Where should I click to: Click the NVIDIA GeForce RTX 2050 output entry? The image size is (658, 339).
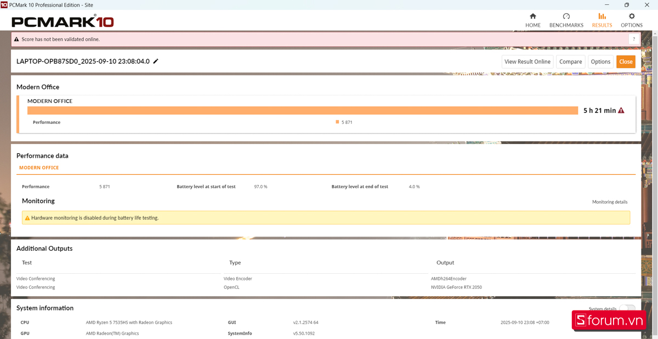pyautogui.click(x=456, y=287)
